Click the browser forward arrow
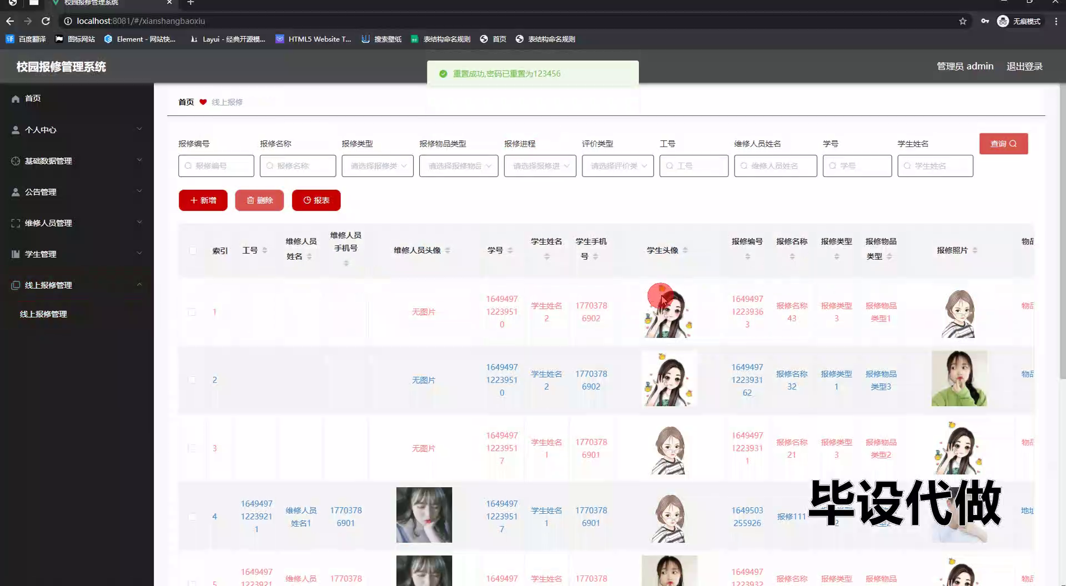The image size is (1066, 586). click(x=28, y=21)
